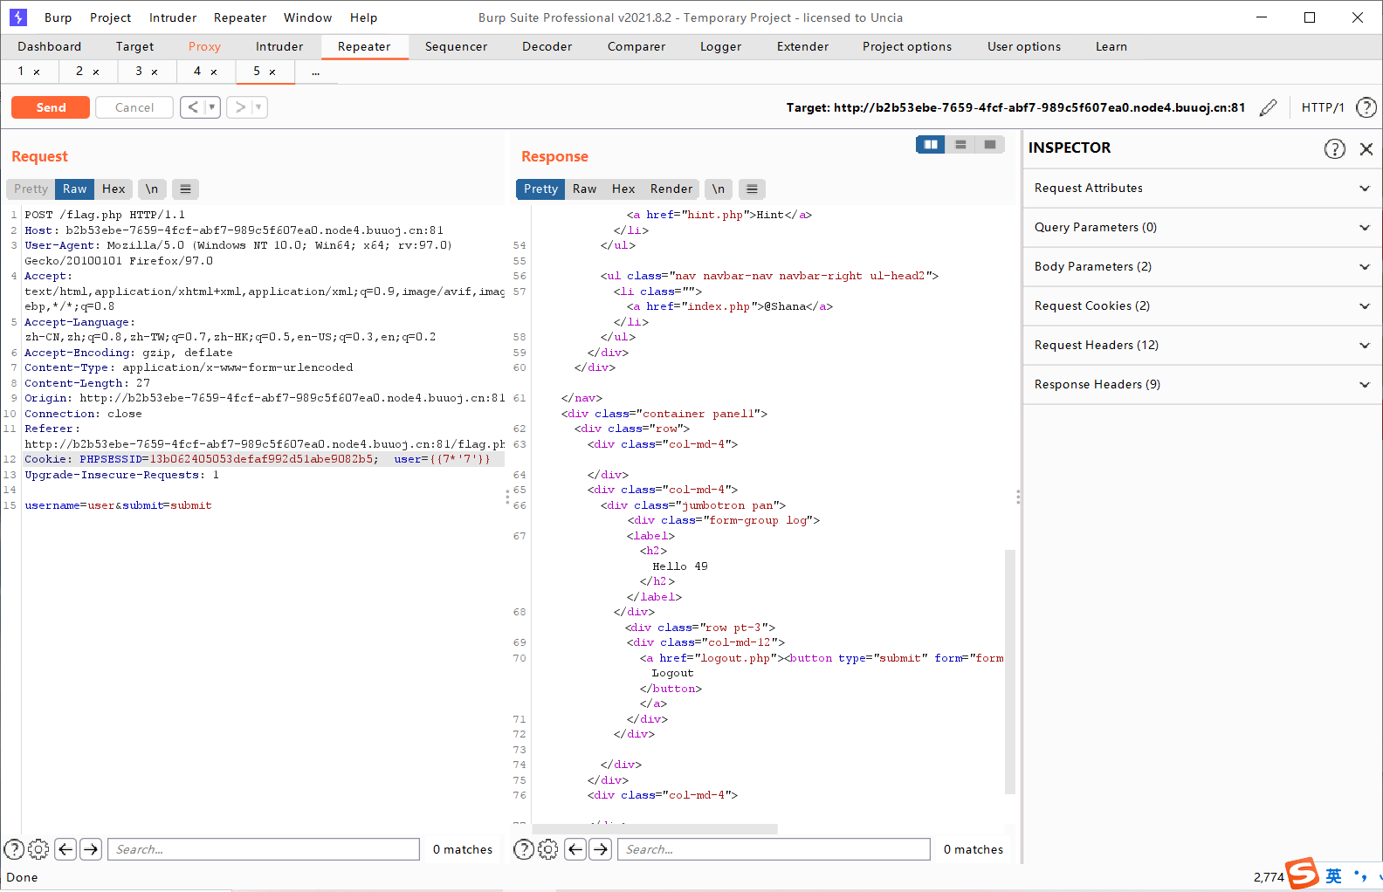The image size is (1383, 892).
Task: Send the request
Action: [x=51, y=107]
